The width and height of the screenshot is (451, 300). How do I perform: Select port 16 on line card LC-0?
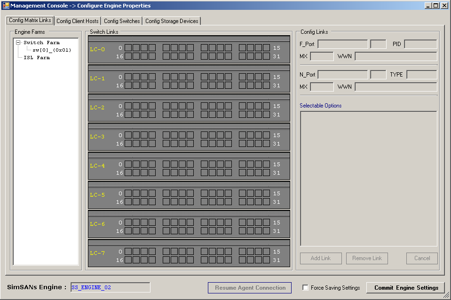(128, 56)
